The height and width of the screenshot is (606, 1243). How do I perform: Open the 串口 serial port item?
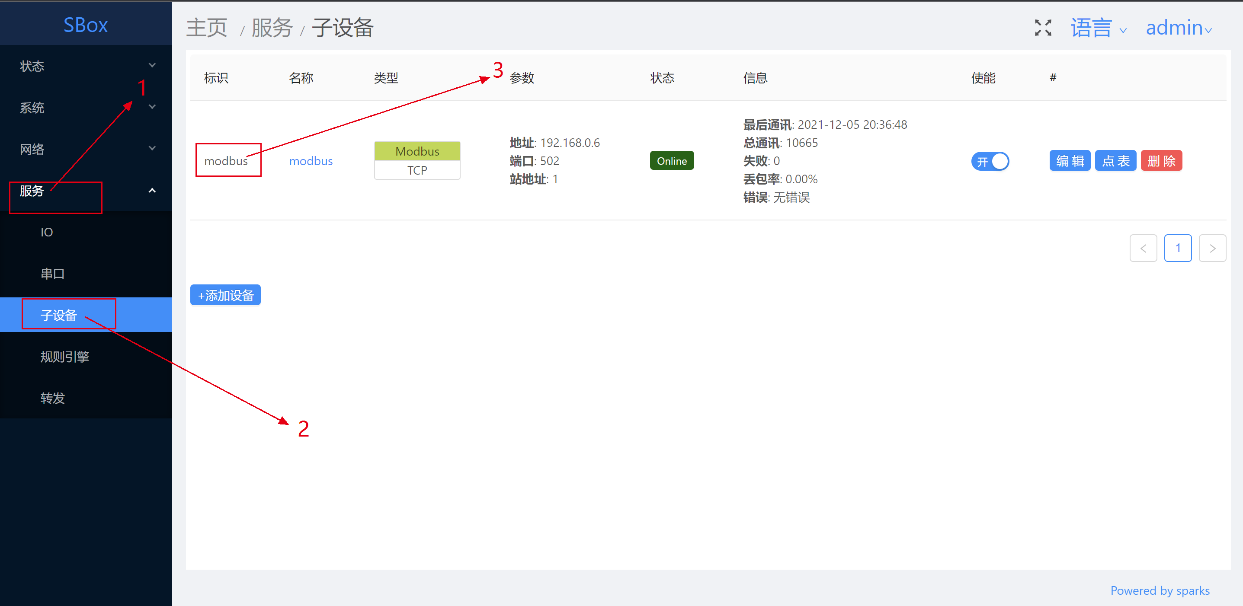coord(53,274)
